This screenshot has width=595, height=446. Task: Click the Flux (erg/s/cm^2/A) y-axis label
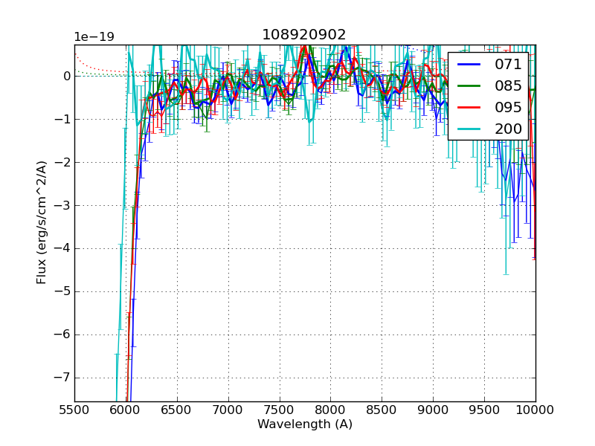42,223
